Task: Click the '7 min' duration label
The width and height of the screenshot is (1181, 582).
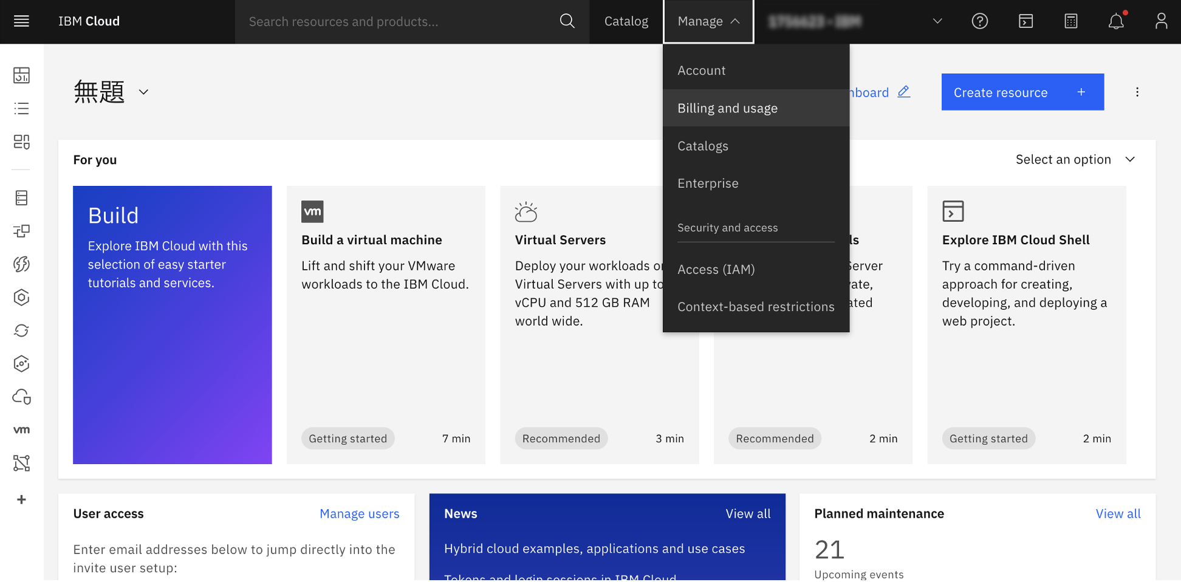Action: click(x=456, y=439)
